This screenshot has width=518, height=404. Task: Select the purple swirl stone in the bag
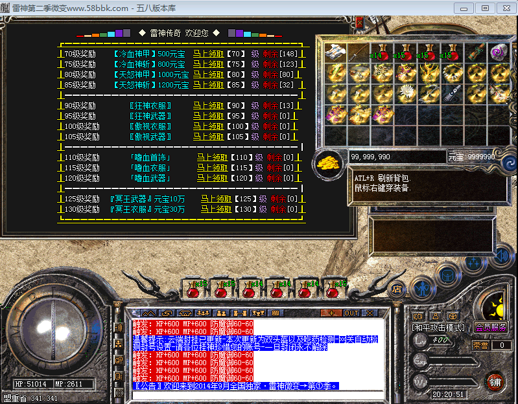tap(499, 53)
